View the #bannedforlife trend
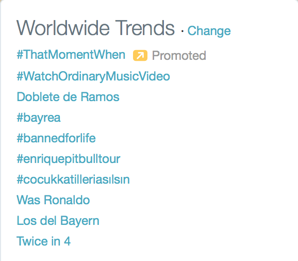The height and width of the screenshot is (261, 298). [x=56, y=138]
